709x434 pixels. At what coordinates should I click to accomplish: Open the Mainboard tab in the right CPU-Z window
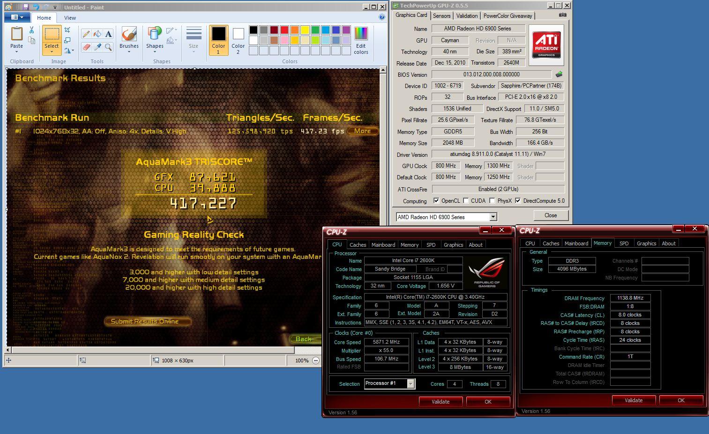(576, 243)
